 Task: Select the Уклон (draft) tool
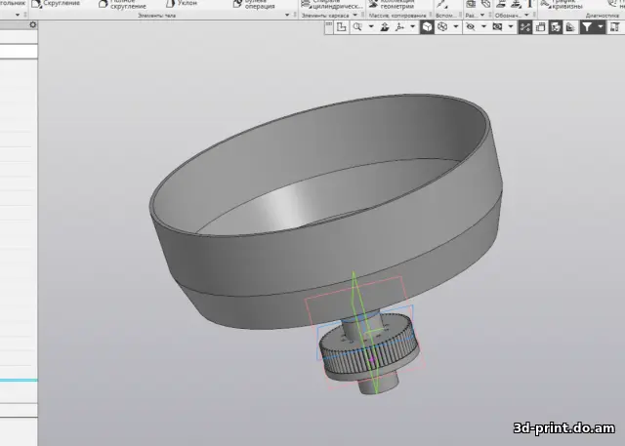tap(182, 4)
